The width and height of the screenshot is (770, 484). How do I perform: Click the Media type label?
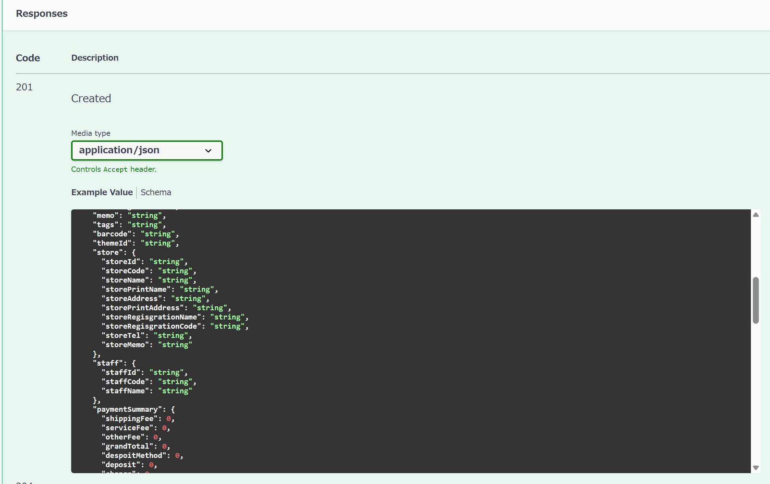(90, 133)
